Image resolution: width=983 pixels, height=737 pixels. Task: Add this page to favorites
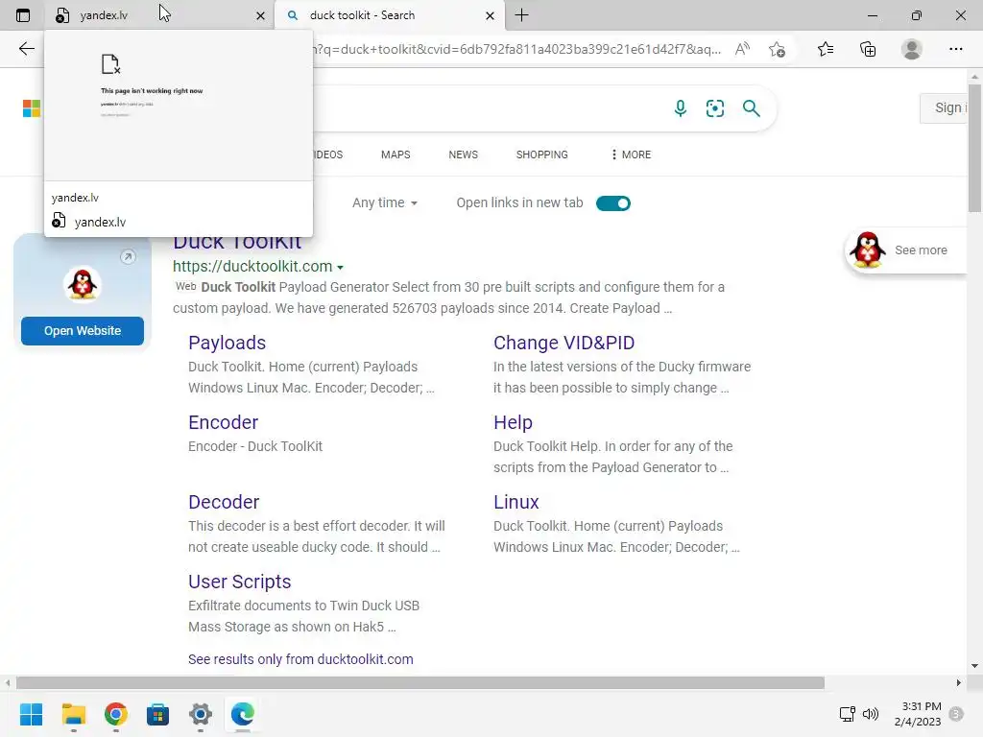pos(777,49)
